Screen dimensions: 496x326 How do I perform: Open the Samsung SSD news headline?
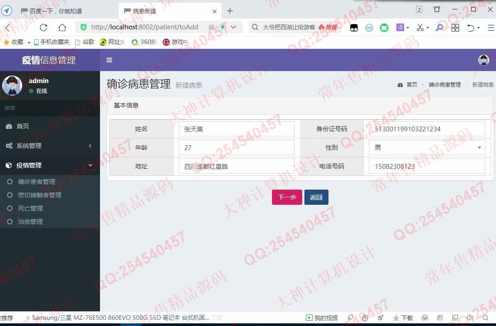(121, 318)
